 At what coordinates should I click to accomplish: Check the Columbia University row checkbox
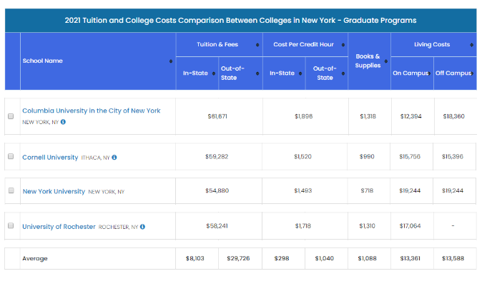[11, 116]
